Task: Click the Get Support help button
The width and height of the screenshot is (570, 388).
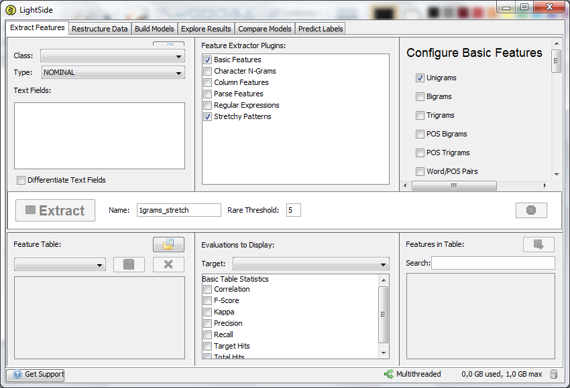Action: (x=36, y=374)
